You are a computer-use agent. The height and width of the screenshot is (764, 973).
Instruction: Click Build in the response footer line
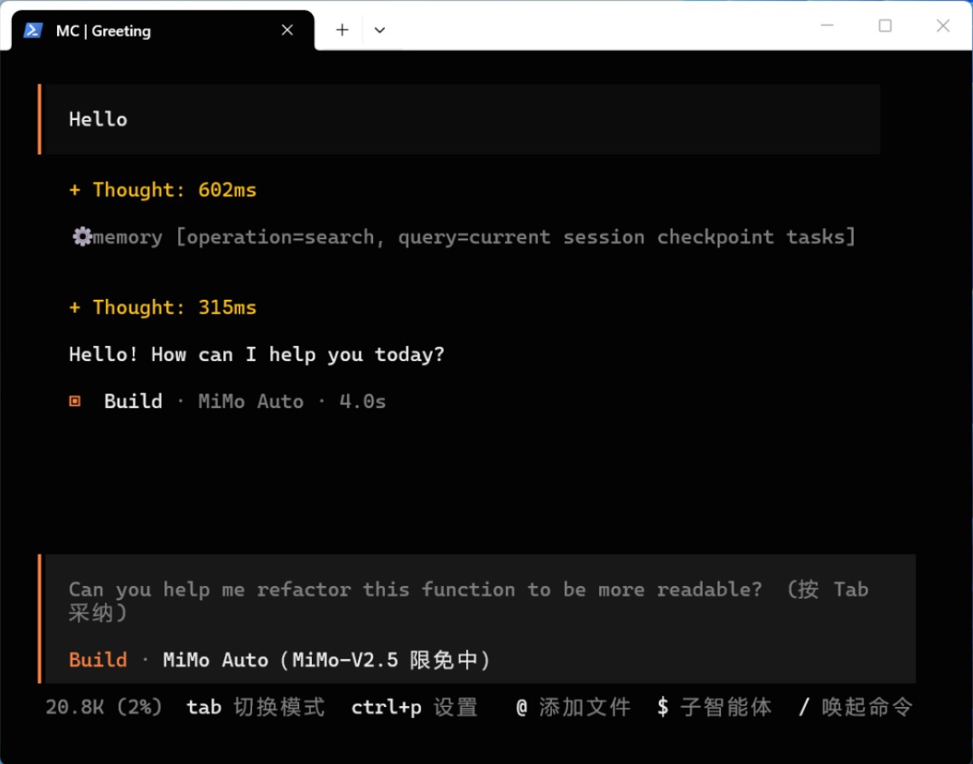133,401
